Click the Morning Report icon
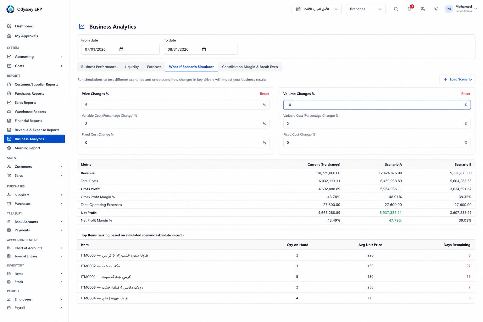Image resolution: width=483 pixels, height=322 pixels. (x=9, y=148)
